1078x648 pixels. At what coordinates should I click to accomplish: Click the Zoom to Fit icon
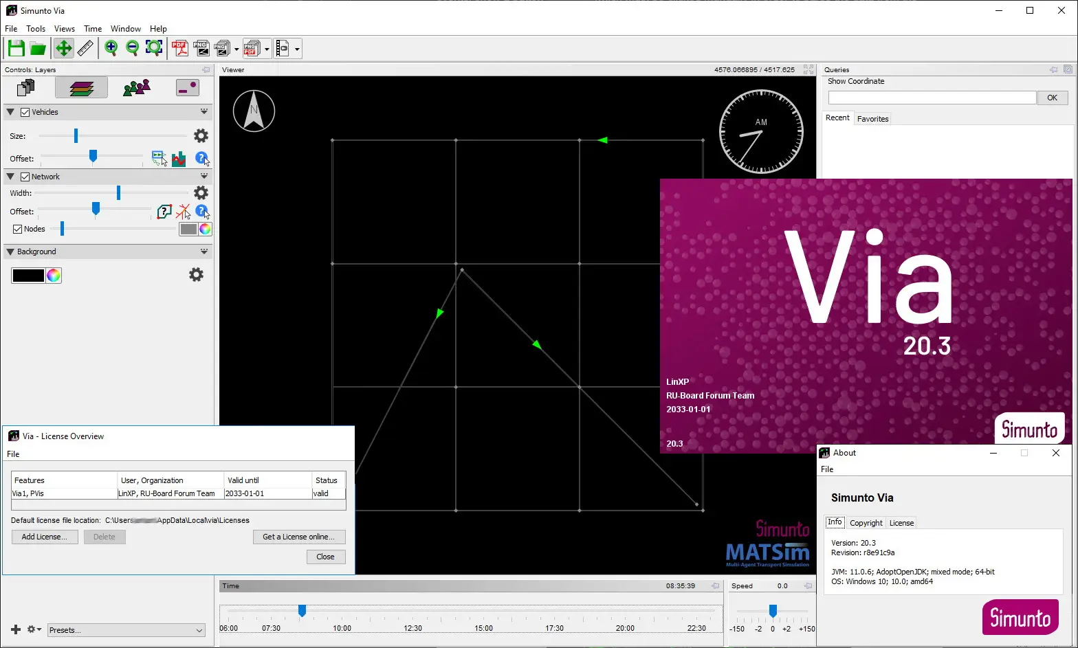[x=154, y=48]
